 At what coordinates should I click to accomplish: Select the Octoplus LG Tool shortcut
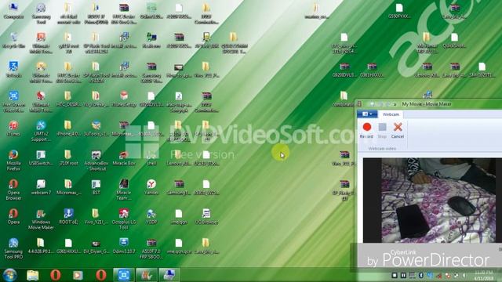(124, 219)
